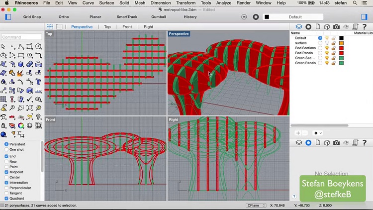Toggle Grid Snap button
373x210 pixels.
(x=32, y=17)
